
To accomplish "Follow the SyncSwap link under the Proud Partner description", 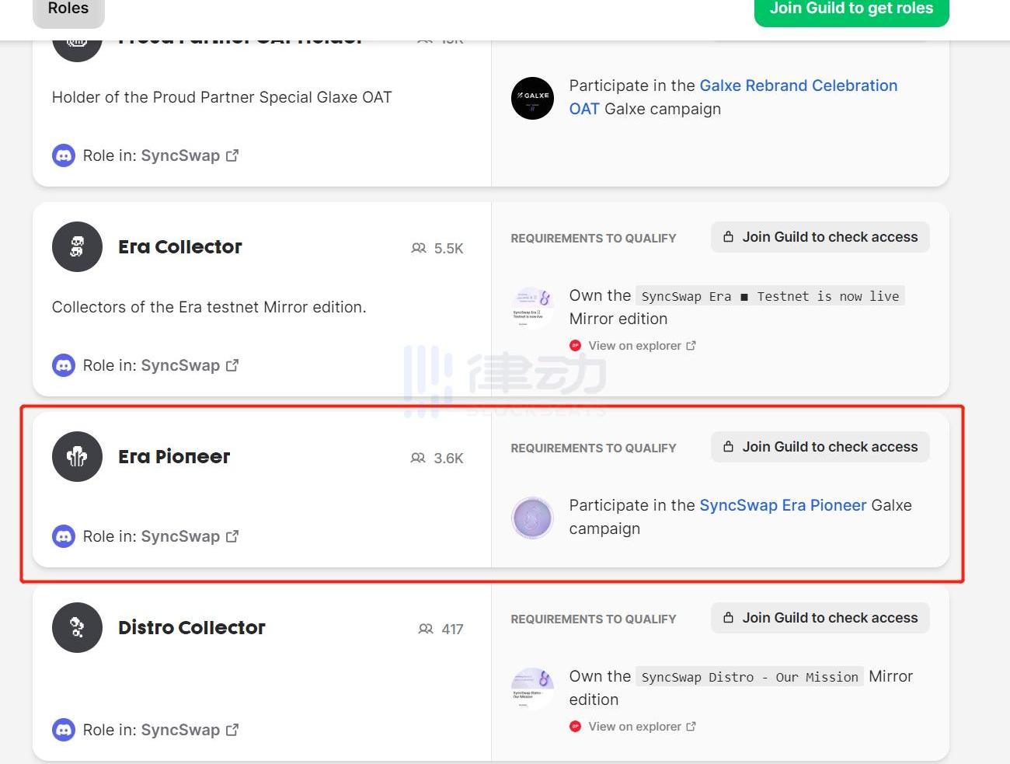I will 190,155.
